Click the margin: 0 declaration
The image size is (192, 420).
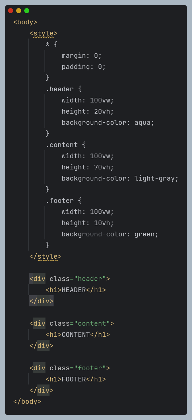click(82, 56)
